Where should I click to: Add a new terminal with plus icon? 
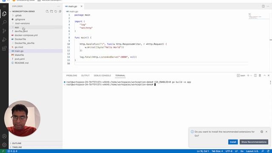pos(248,76)
